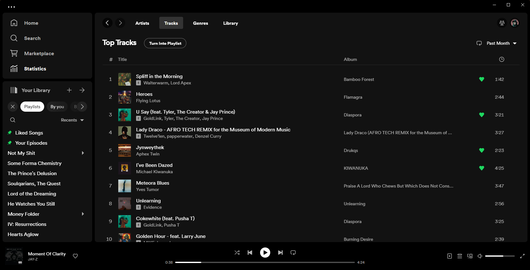The height and width of the screenshot is (270, 530).
Task: Adjust the volume slider
Action: pyautogui.click(x=500, y=256)
